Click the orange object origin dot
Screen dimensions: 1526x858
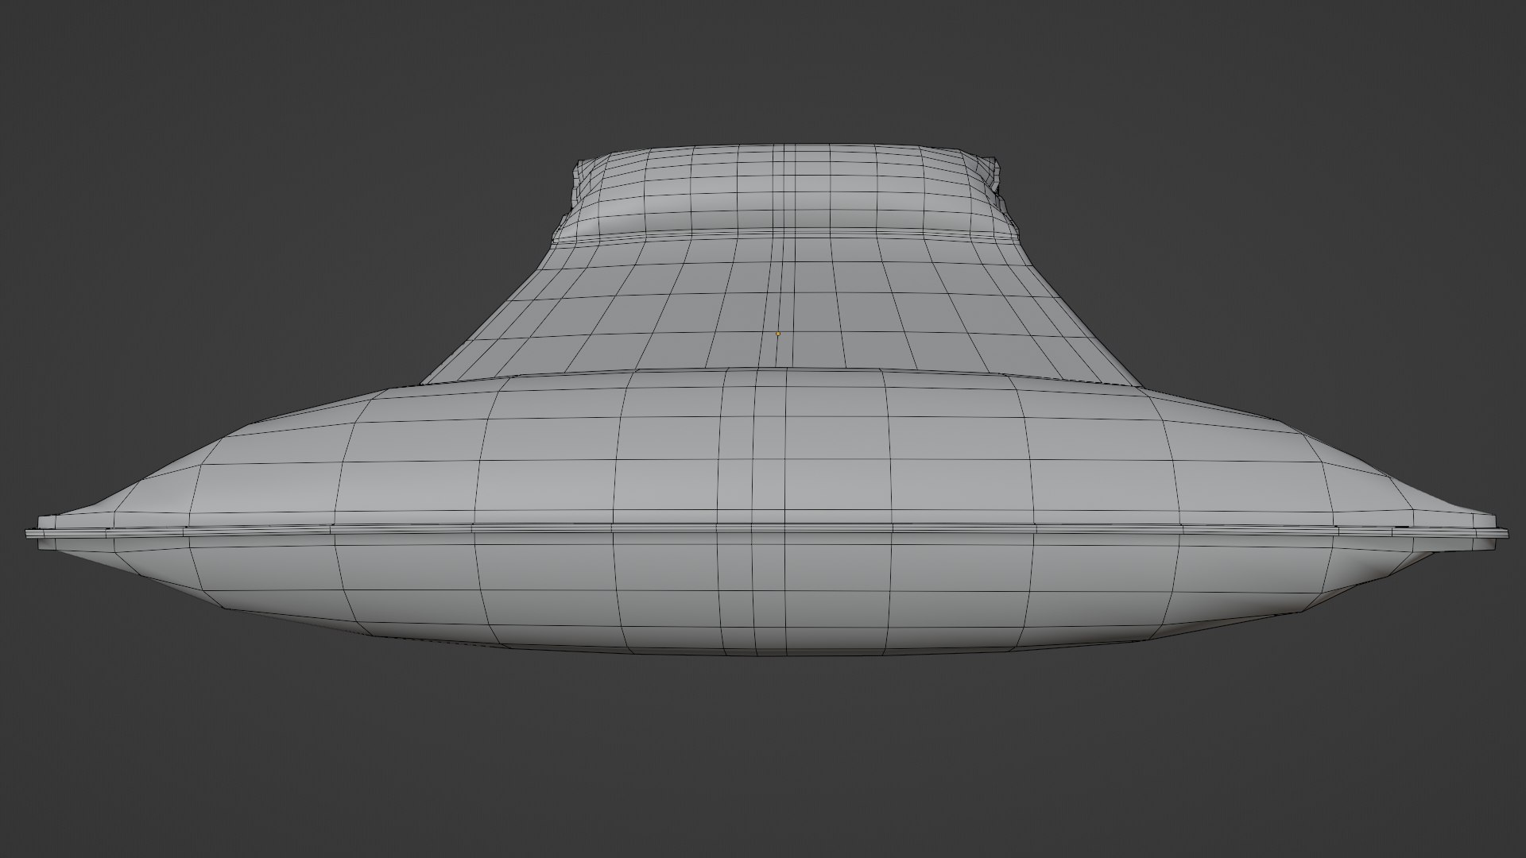(778, 334)
